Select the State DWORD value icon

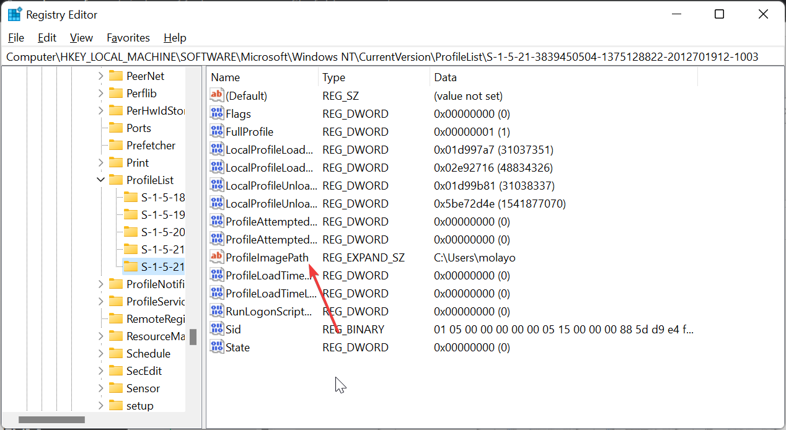click(x=216, y=347)
